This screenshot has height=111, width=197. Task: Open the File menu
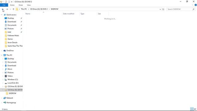tap(4, 5)
